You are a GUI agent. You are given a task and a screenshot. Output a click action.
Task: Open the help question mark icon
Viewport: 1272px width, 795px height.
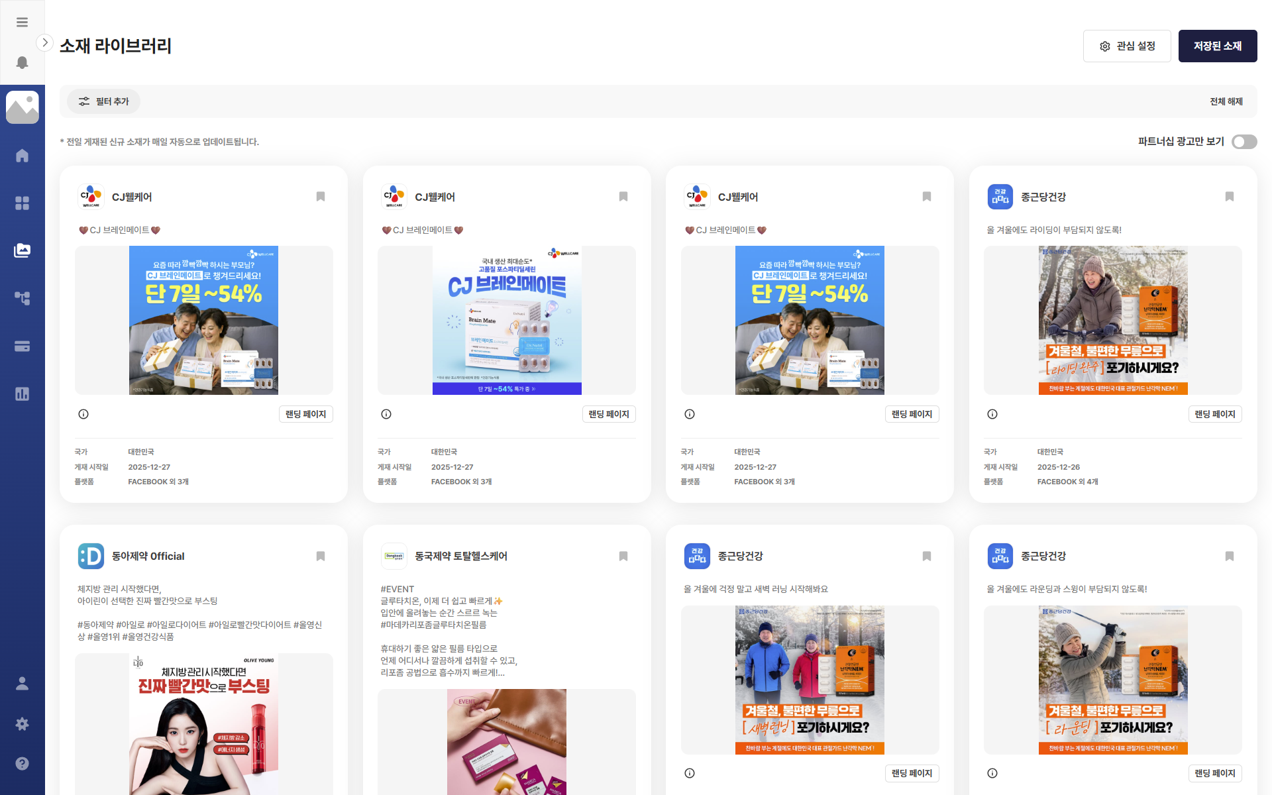[x=22, y=763]
